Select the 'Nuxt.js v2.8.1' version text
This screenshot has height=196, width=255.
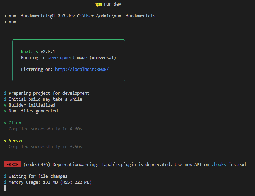38,52
